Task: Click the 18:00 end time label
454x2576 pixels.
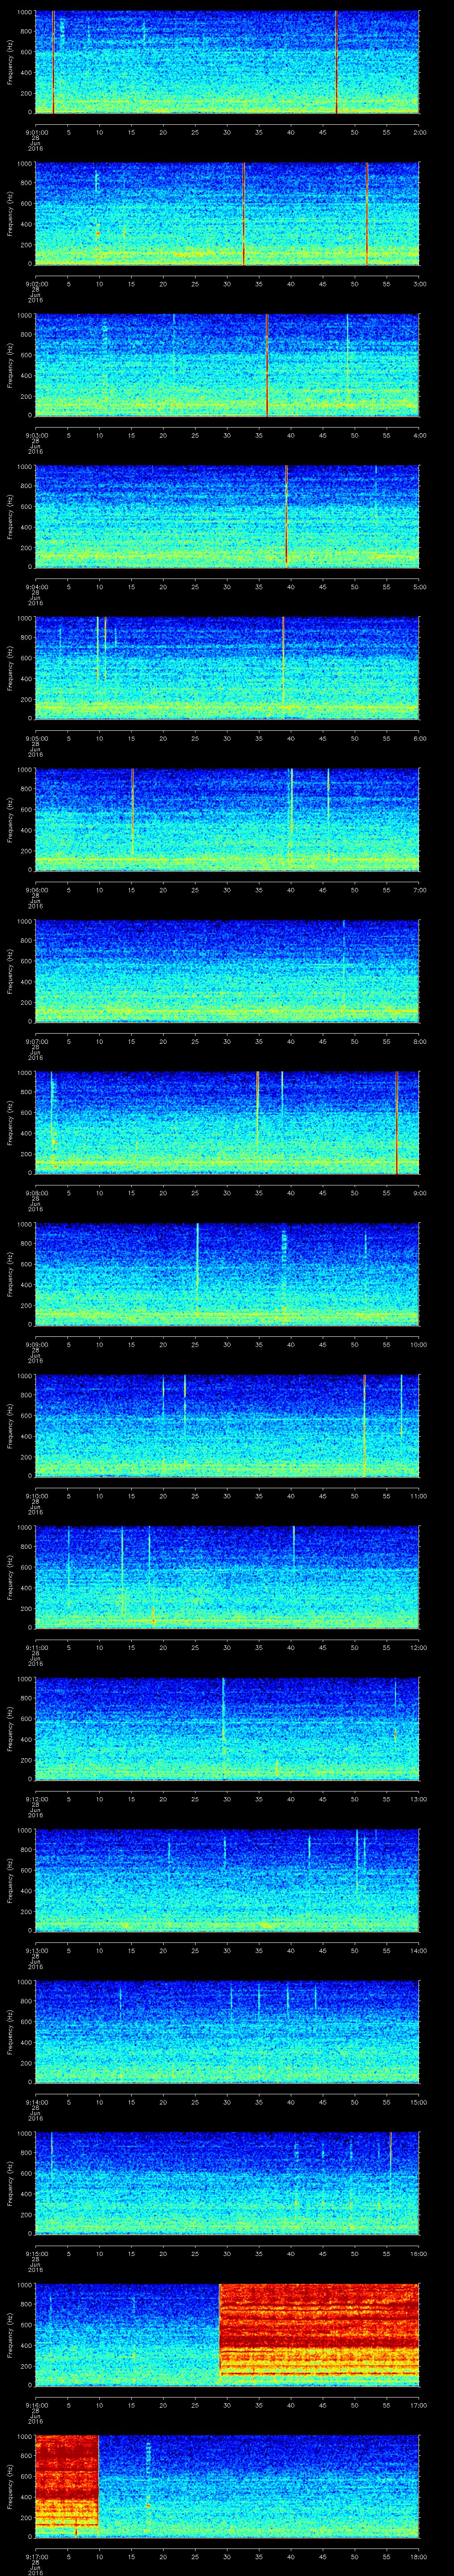Action: coord(418,2556)
